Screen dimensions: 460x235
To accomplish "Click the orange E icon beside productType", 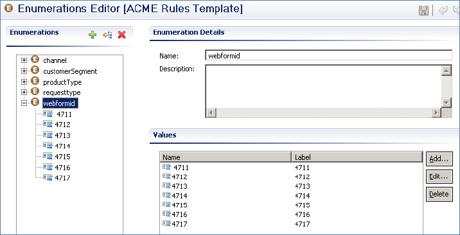I will 35,81.
